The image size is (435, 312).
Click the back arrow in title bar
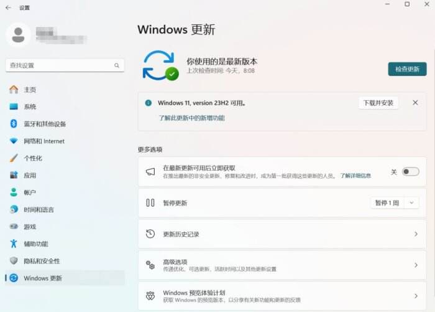point(8,7)
